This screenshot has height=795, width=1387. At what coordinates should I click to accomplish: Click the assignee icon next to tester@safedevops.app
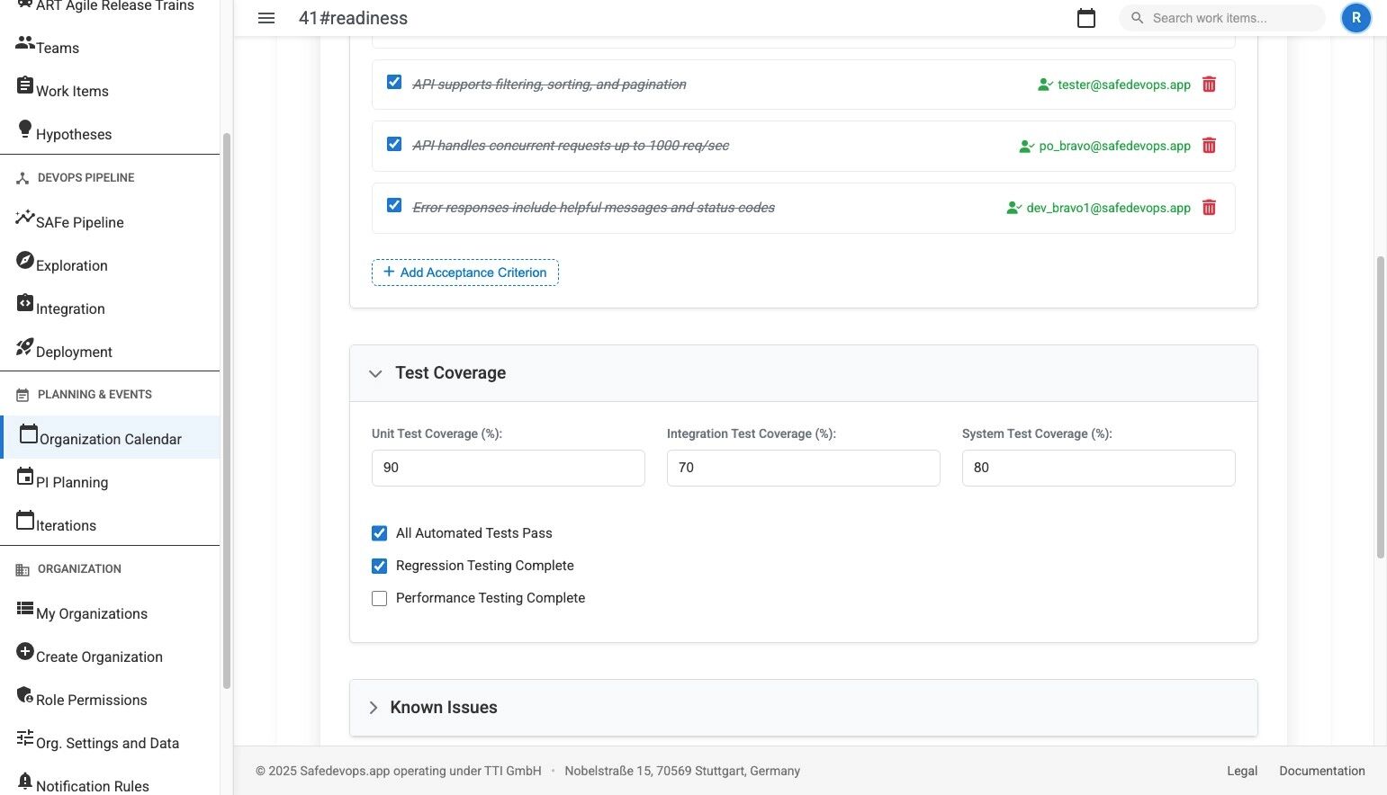(x=1045, y=84)
